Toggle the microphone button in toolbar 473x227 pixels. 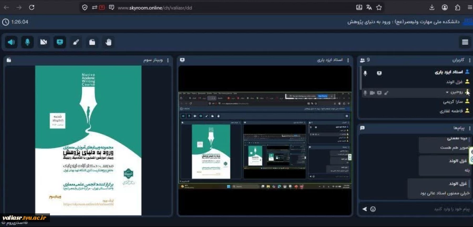tap(27, 42)
